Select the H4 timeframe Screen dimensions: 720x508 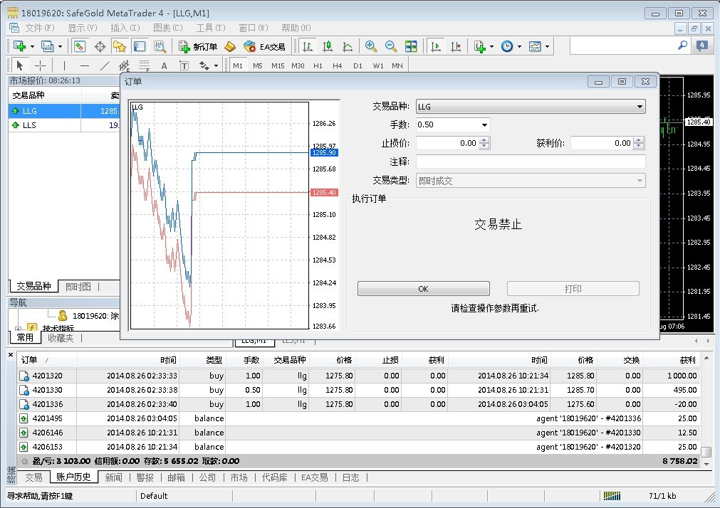point(337,65)
